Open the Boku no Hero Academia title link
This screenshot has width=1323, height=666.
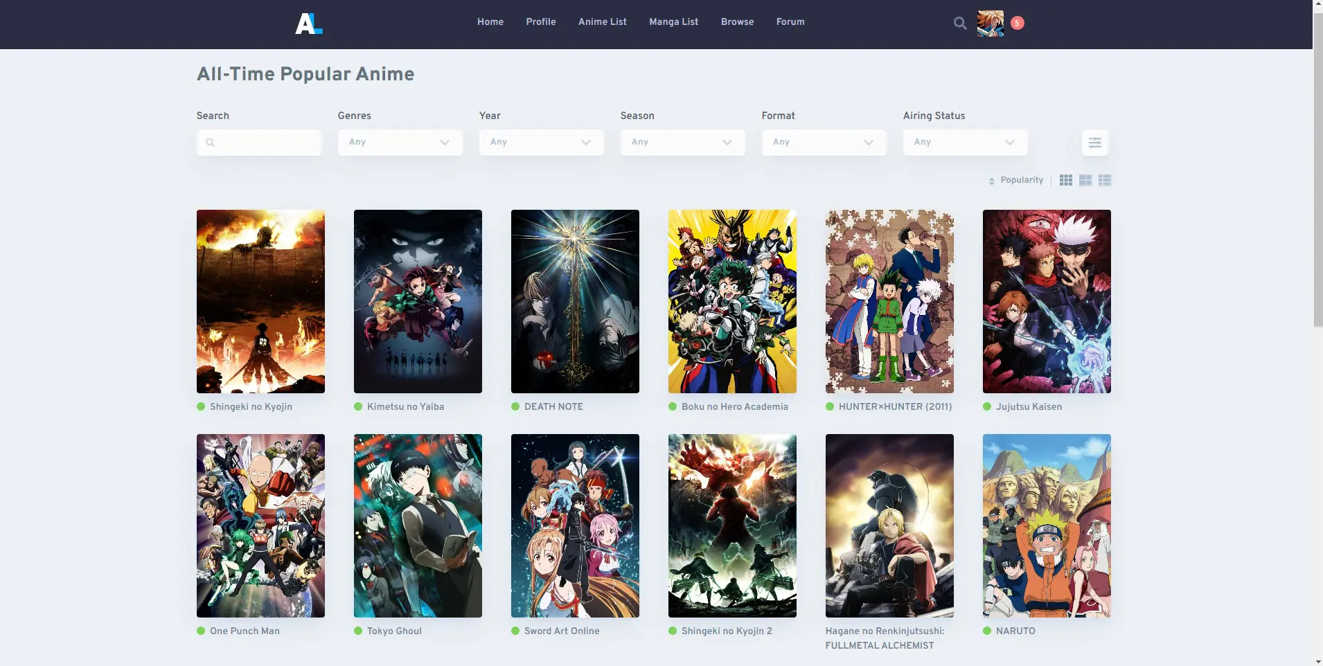pyautogui.click(x=735, y=407)
